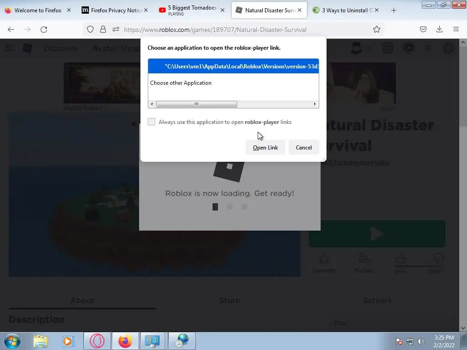Close the Firefox Privacy Notice tab
467x350 pixels.
coord(146,10)
